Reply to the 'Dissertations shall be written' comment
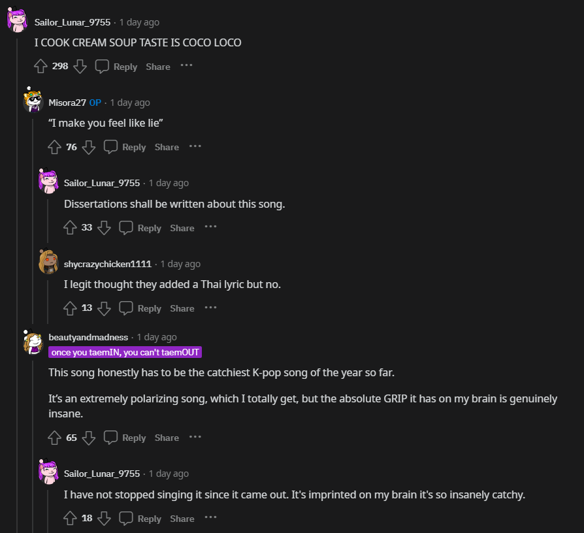 pos(140,228)
